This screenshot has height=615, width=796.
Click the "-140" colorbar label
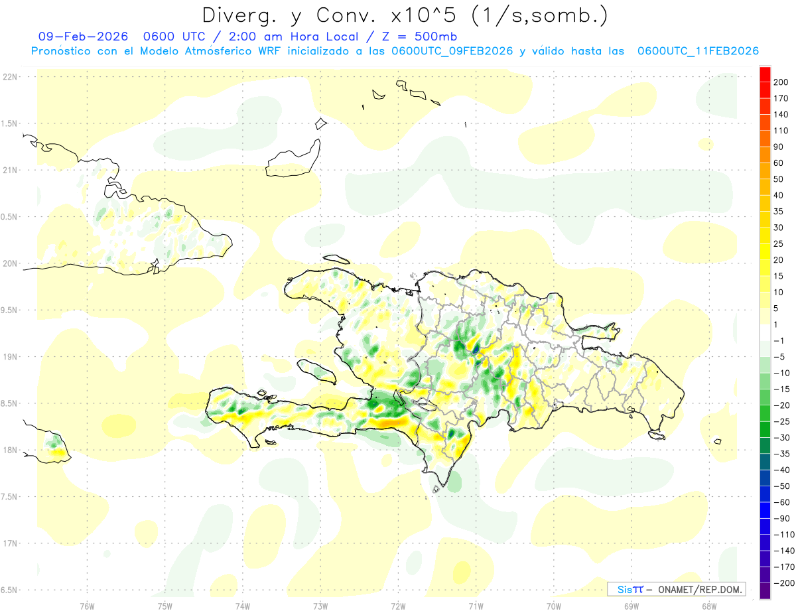pyautogui.click(x=783, y=551)
